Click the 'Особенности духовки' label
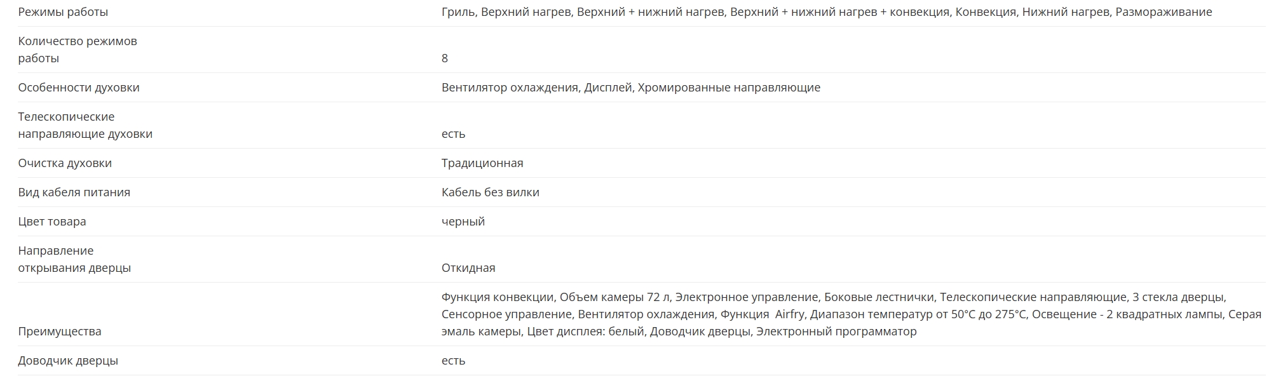The image size is (1269, 376). point(79,88)
